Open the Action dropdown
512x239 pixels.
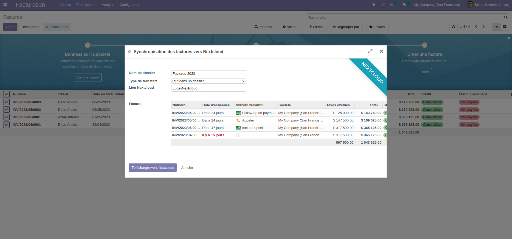tap(290, 27)
